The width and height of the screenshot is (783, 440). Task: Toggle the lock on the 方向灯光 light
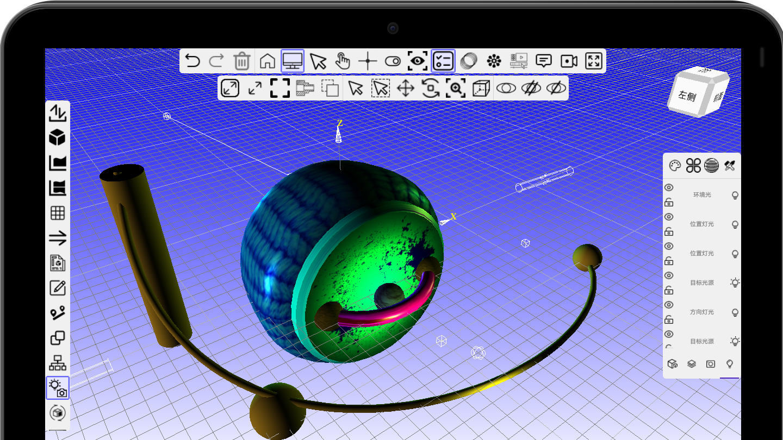click(669, 320)
